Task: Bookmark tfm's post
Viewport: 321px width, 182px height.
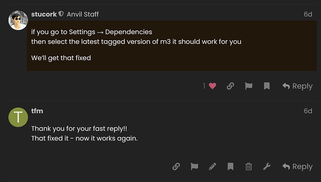Action: pos(230,167)
